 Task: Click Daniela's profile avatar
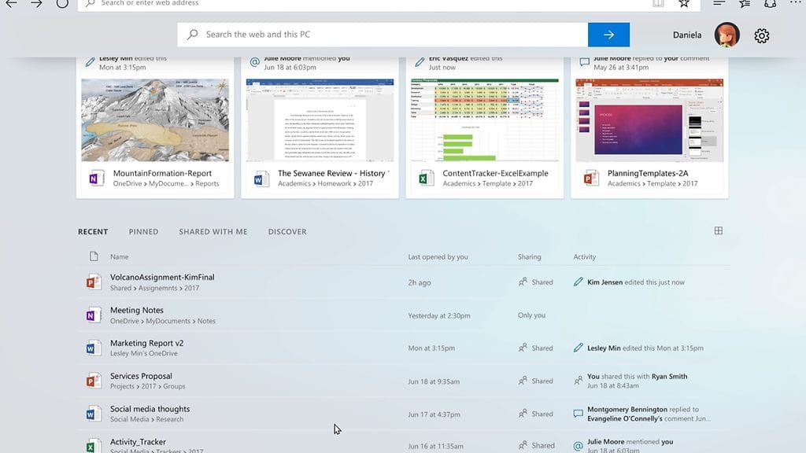pos(727,35)
